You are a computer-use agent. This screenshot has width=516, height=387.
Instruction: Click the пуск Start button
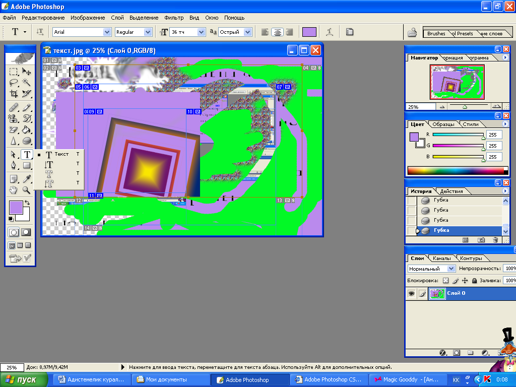coord(24,380)
